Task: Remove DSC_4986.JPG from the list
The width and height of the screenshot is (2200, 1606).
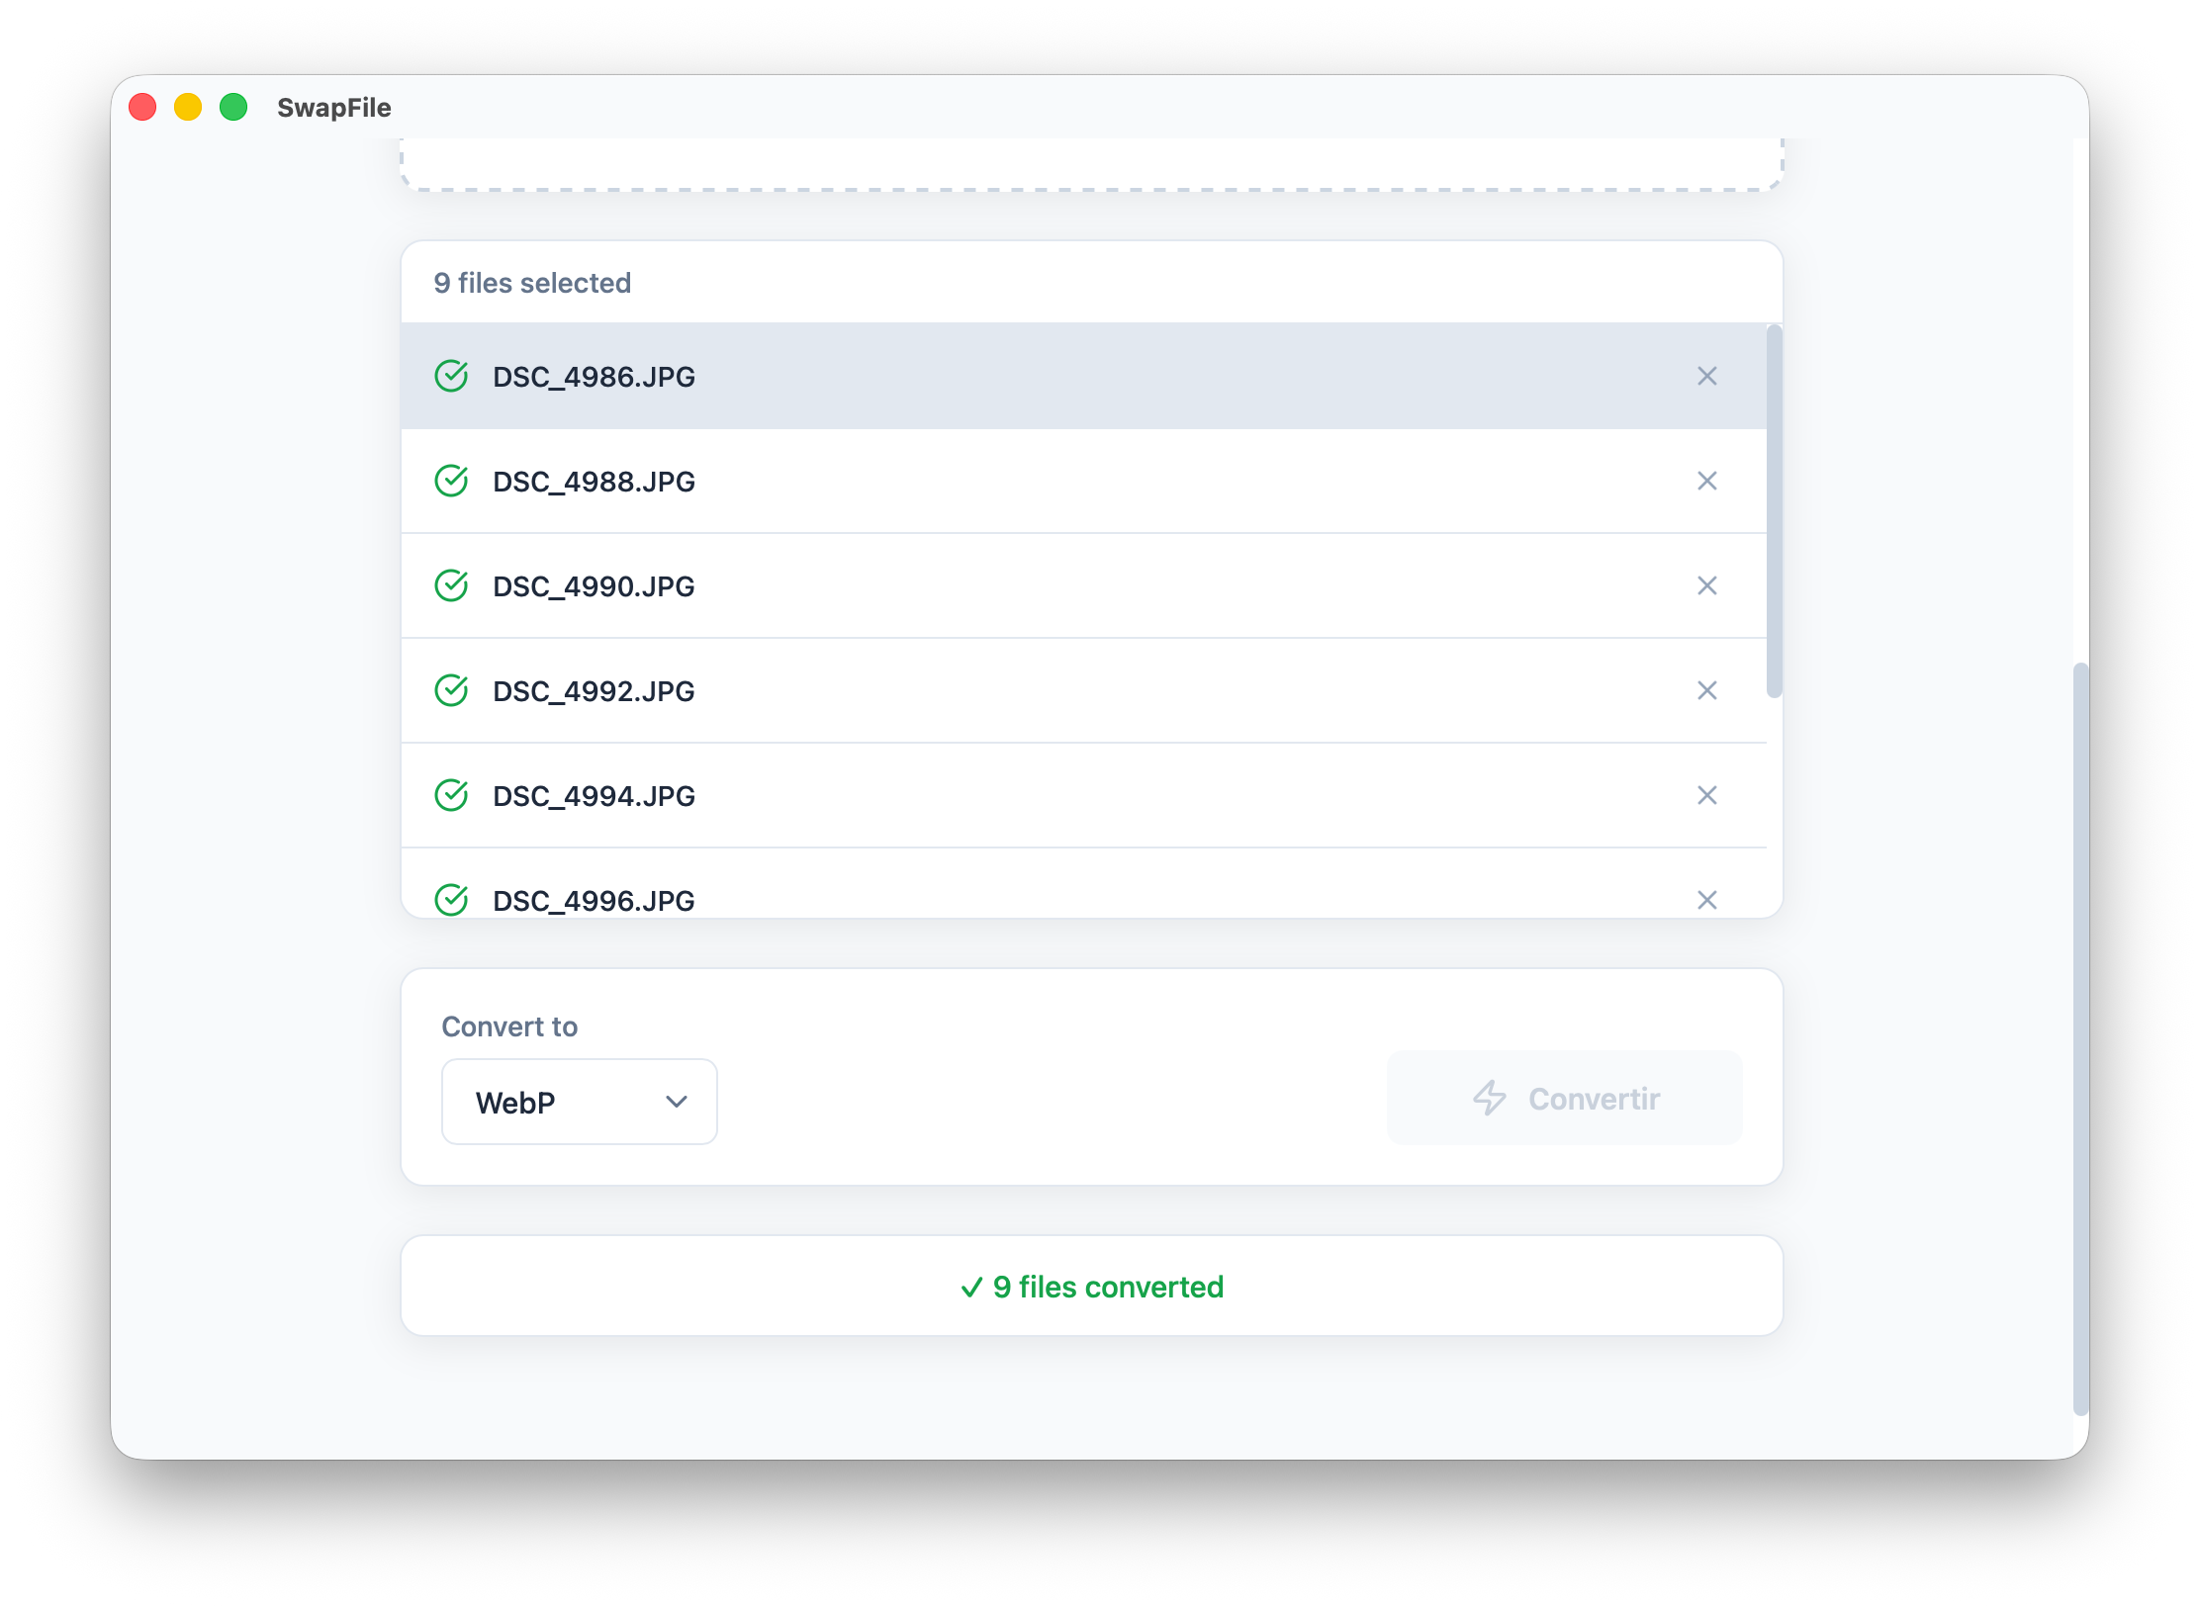Action: (x=1707, y=377)
